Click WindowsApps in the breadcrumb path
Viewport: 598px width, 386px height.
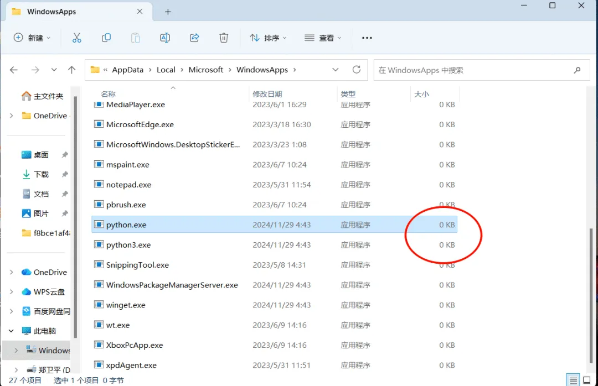(262, 70)
